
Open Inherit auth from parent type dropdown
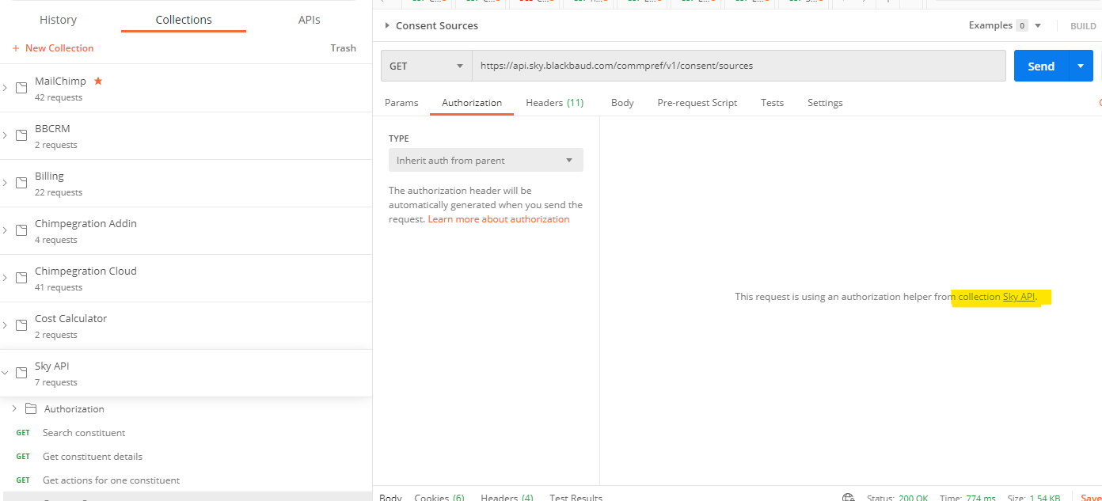(486, 160)
